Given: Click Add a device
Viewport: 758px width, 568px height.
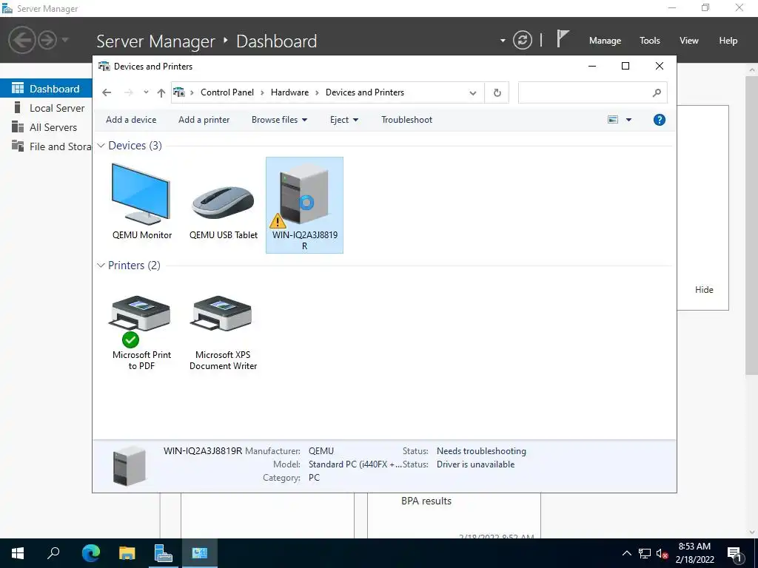Looking at the screenshot, I should coord(131,120).
